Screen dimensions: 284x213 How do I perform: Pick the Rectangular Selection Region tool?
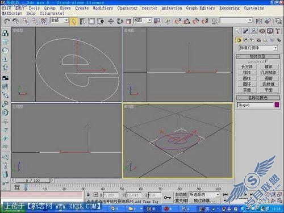click(x=91, y=21)
